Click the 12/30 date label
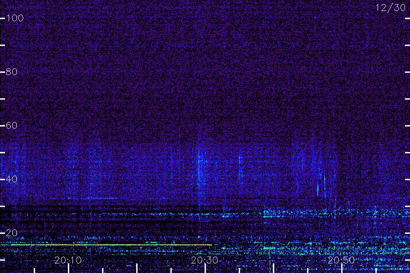The width and height of the screenshot is (410, 273). [x=391, y=8]
